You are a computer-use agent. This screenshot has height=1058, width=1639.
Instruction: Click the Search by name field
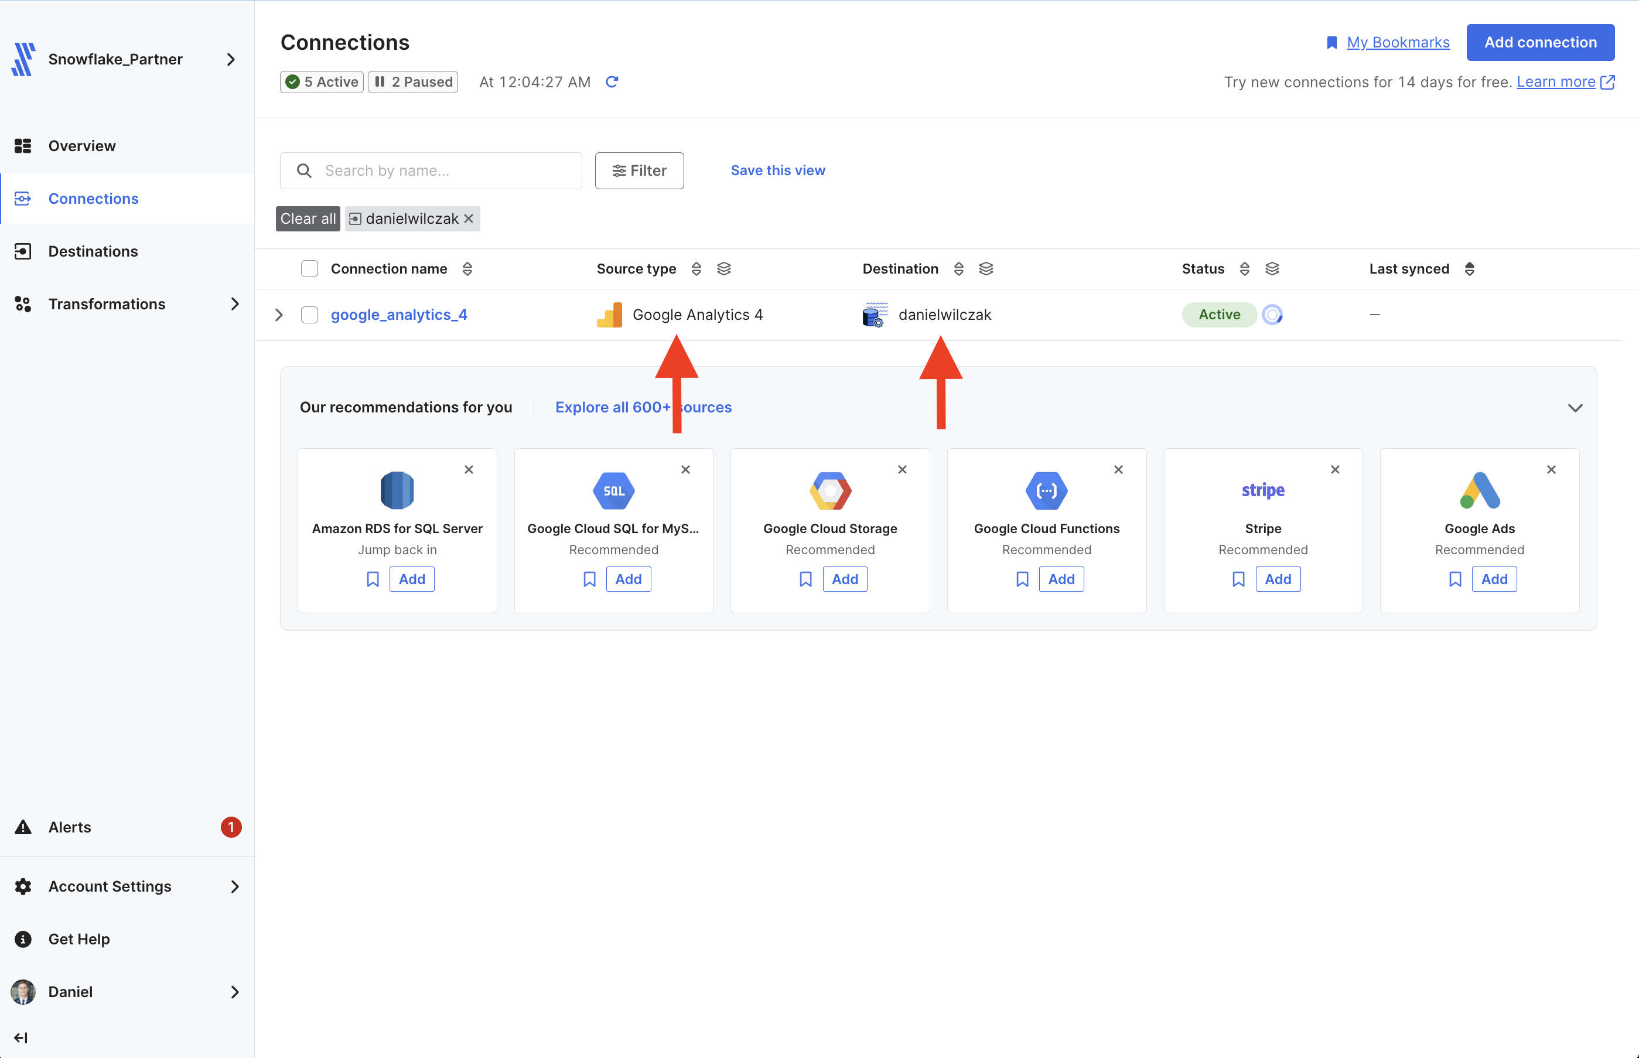coord(431,170)
